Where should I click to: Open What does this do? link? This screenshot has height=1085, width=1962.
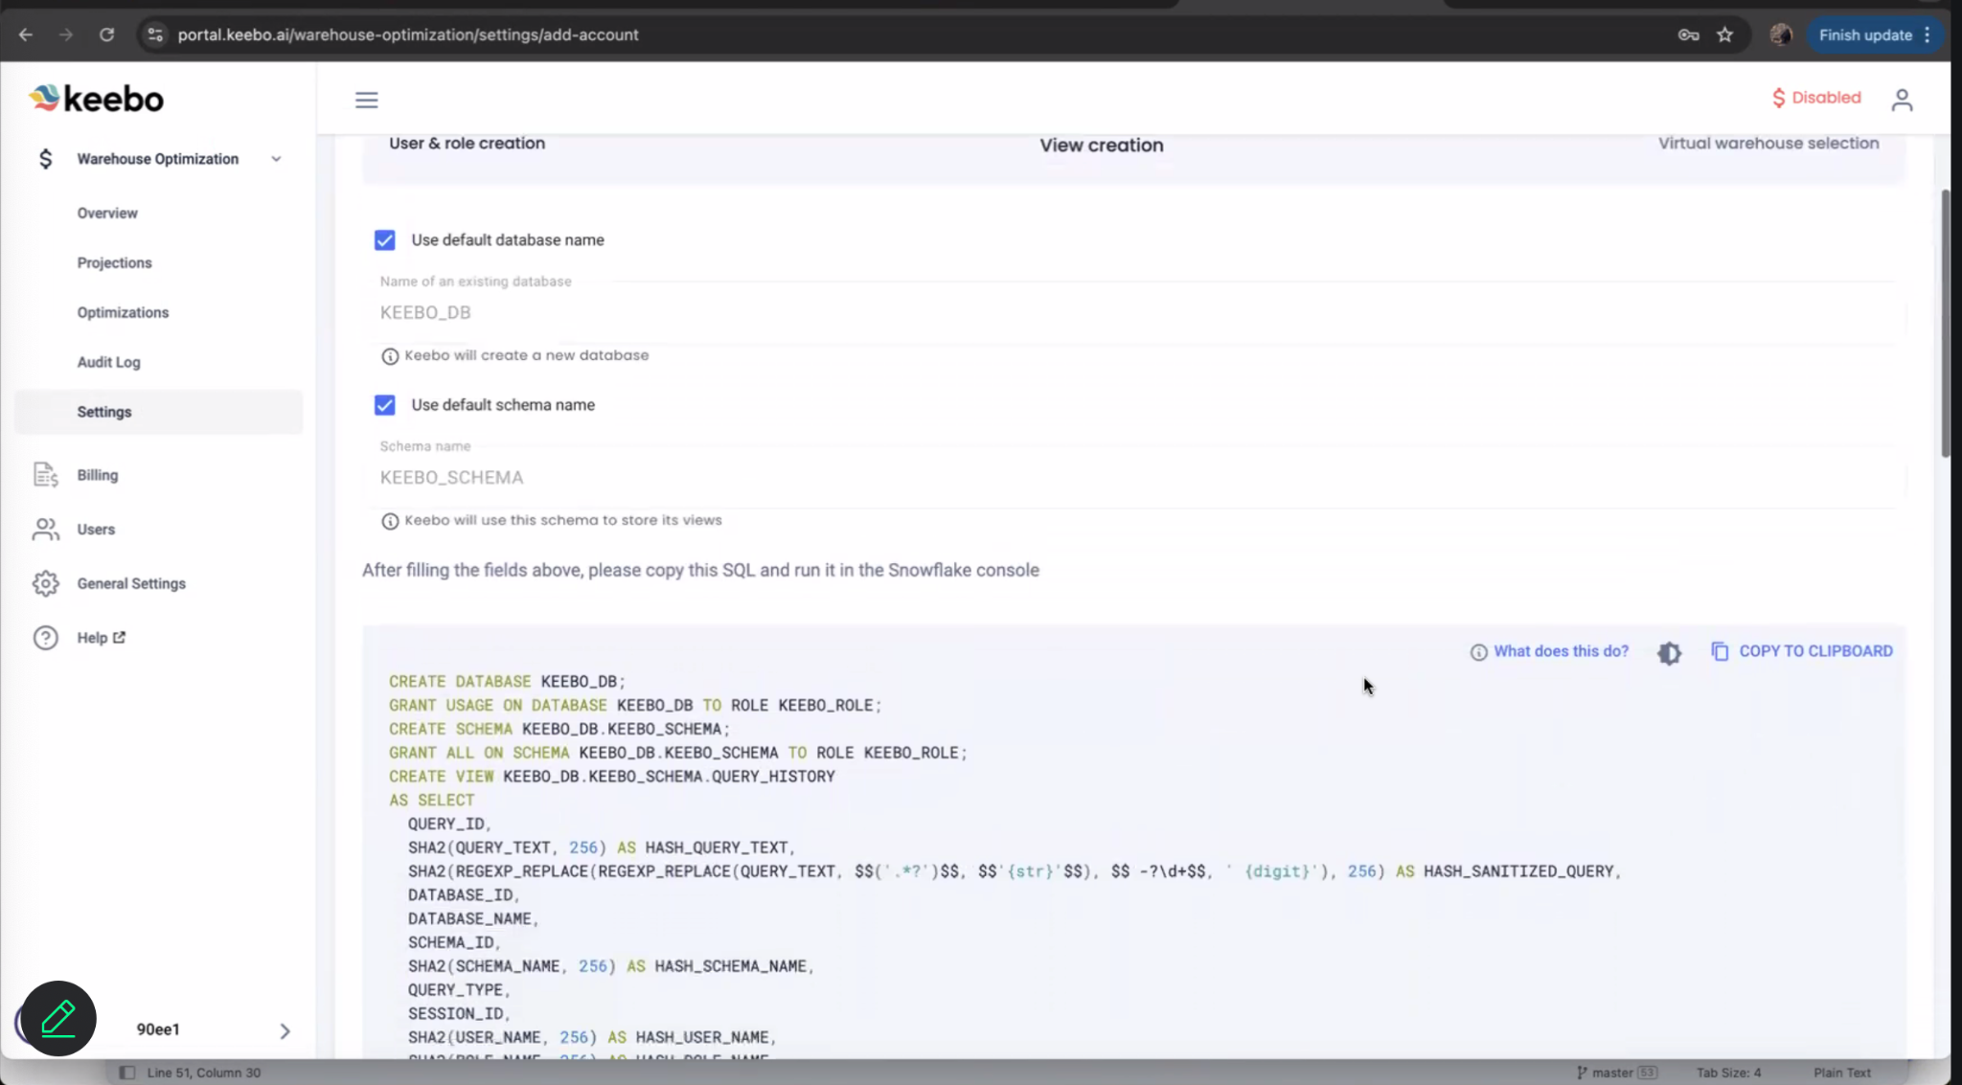1560,651
